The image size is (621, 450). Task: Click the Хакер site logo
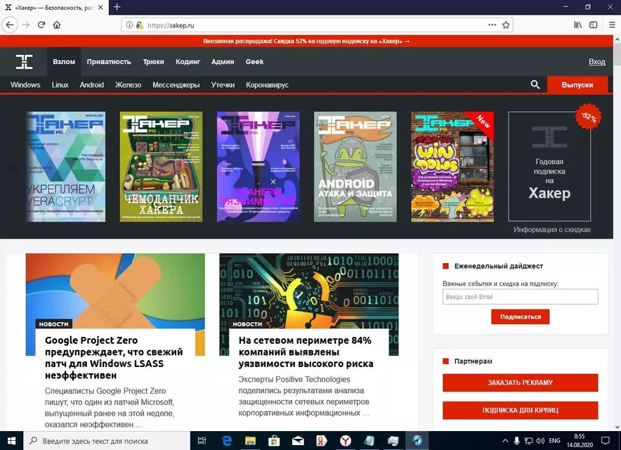tap(24, 62)
